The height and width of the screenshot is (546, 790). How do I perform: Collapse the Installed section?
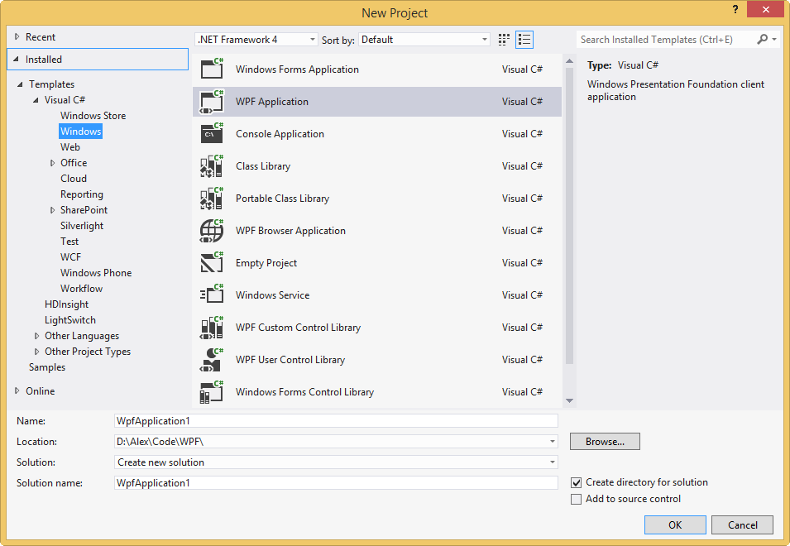[16, 60]
